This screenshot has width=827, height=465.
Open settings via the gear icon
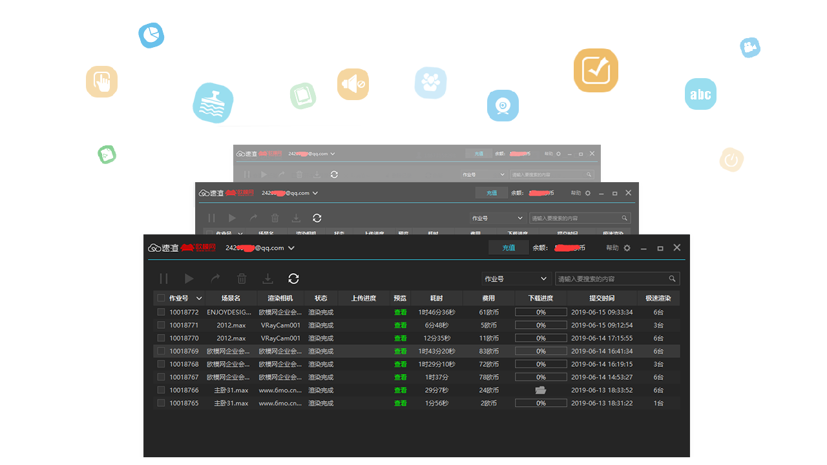click(627, 248)
